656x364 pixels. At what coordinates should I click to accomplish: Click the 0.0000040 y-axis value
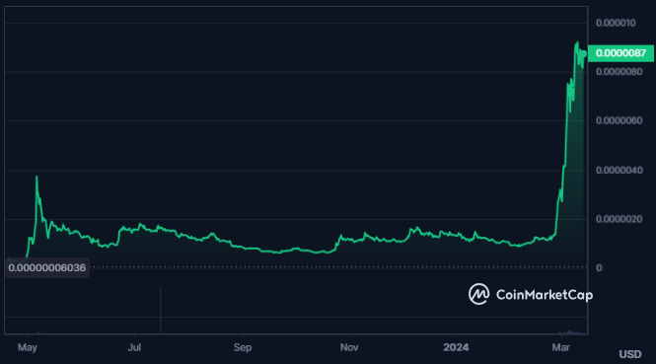click(x=619, y=170)
